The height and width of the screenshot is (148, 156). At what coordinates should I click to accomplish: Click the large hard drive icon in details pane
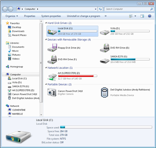pos(18,137)
